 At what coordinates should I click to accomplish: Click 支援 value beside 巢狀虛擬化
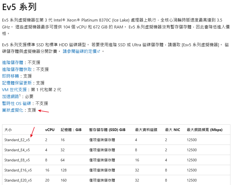[x=32, y=110]
